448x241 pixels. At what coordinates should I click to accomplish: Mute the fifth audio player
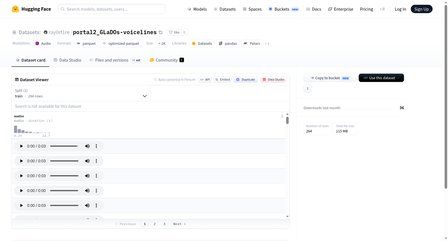[87, 205]
